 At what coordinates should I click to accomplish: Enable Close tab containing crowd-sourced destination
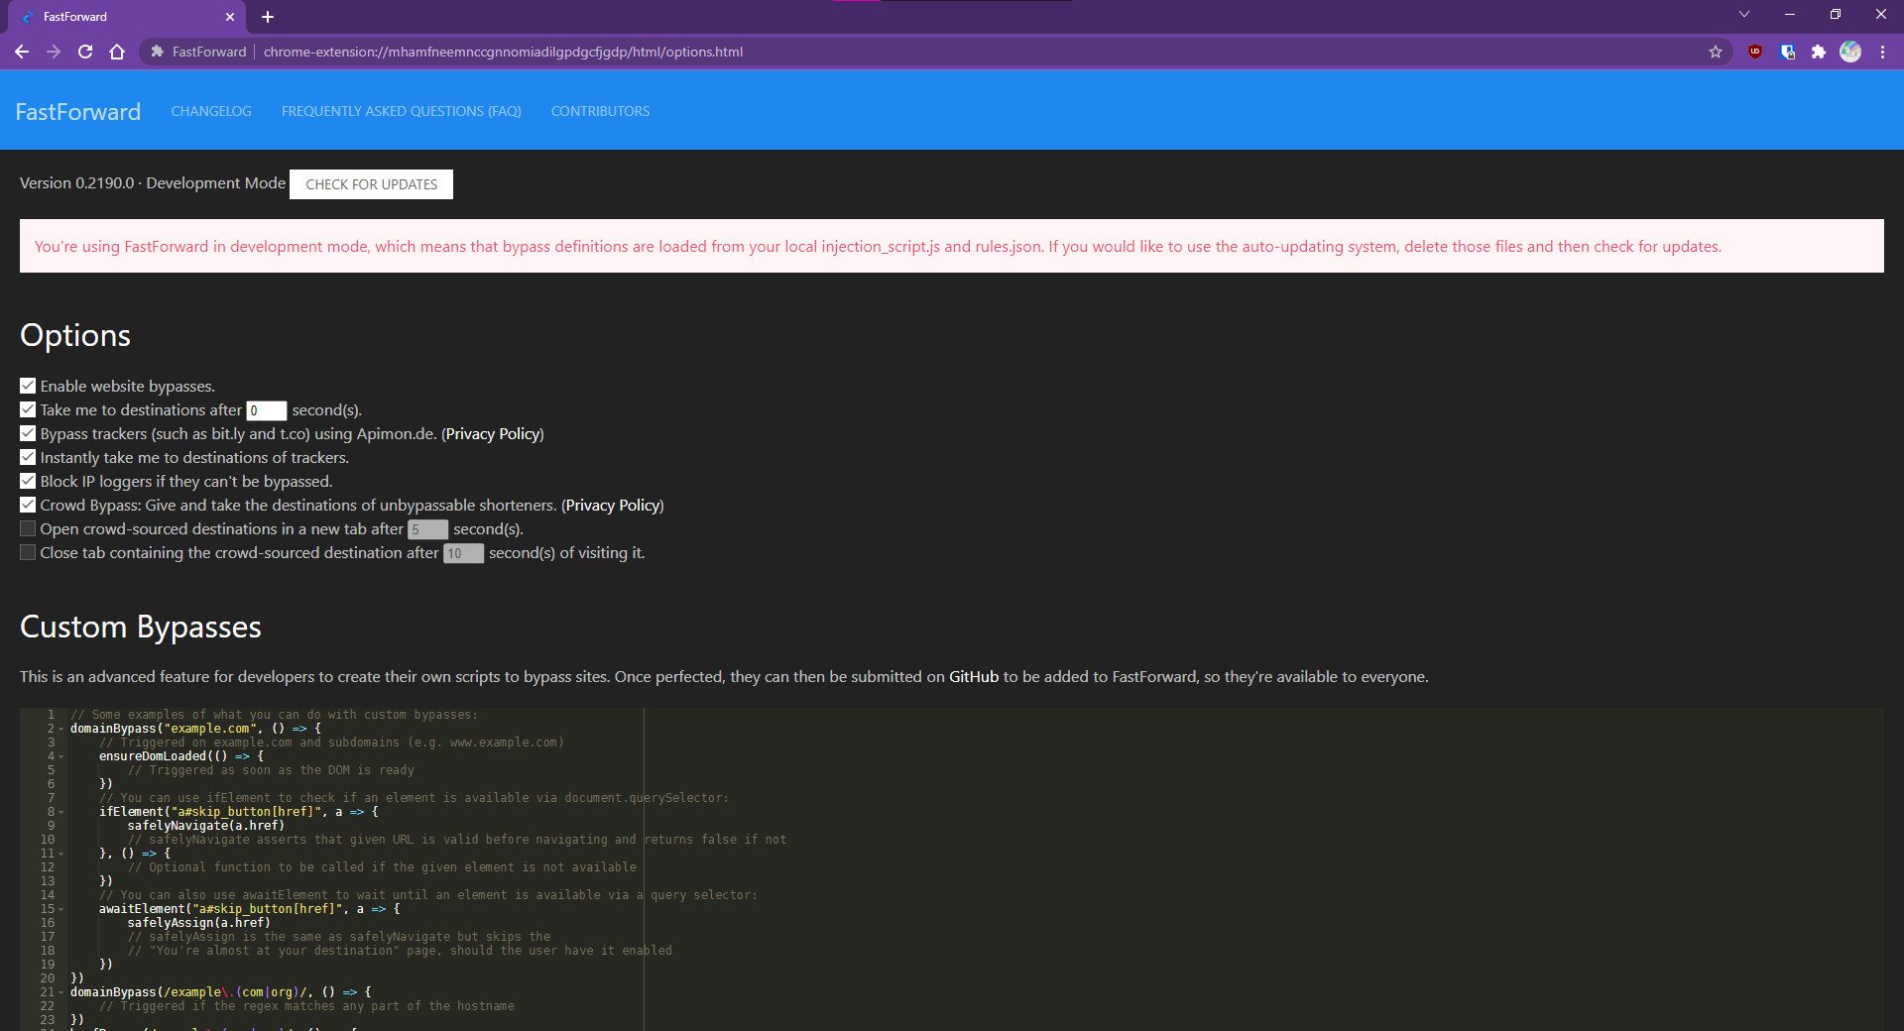coord(28,552)
